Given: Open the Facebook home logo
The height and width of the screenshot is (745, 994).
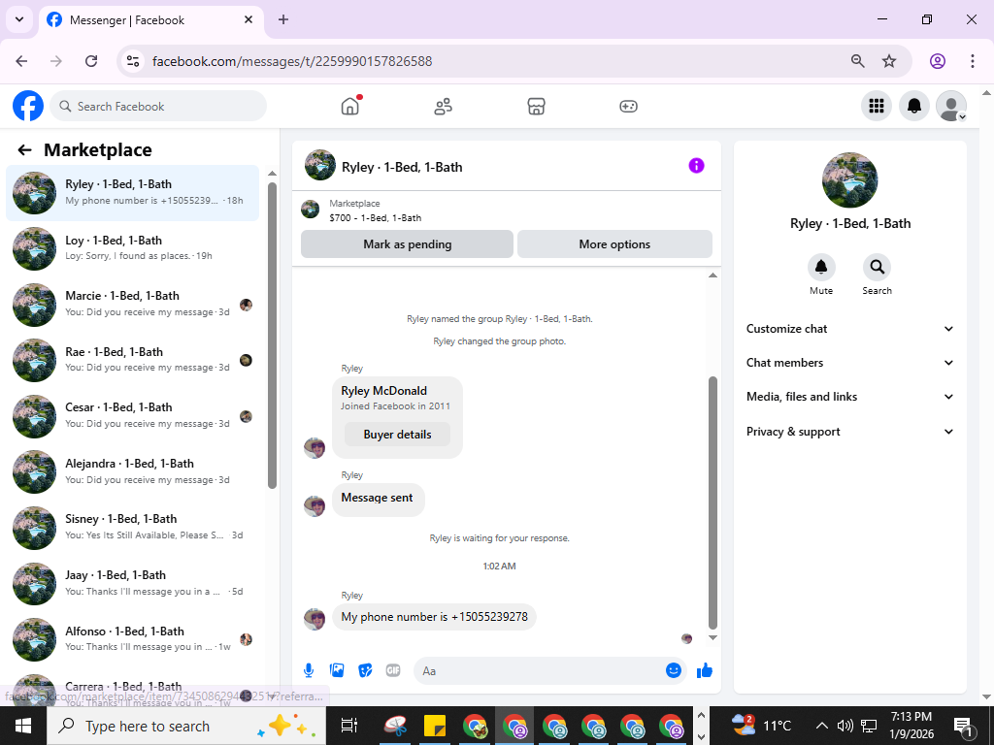Looking at the screenshot, I should coord(28,106).
